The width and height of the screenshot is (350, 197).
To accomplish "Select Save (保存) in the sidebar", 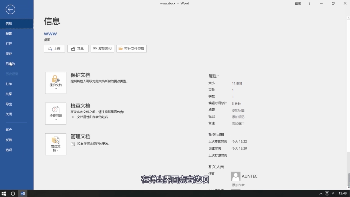I will coord(17,54).
